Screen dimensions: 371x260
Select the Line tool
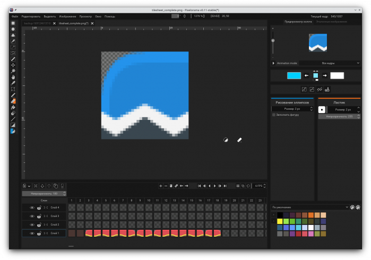tap(13, 119)
